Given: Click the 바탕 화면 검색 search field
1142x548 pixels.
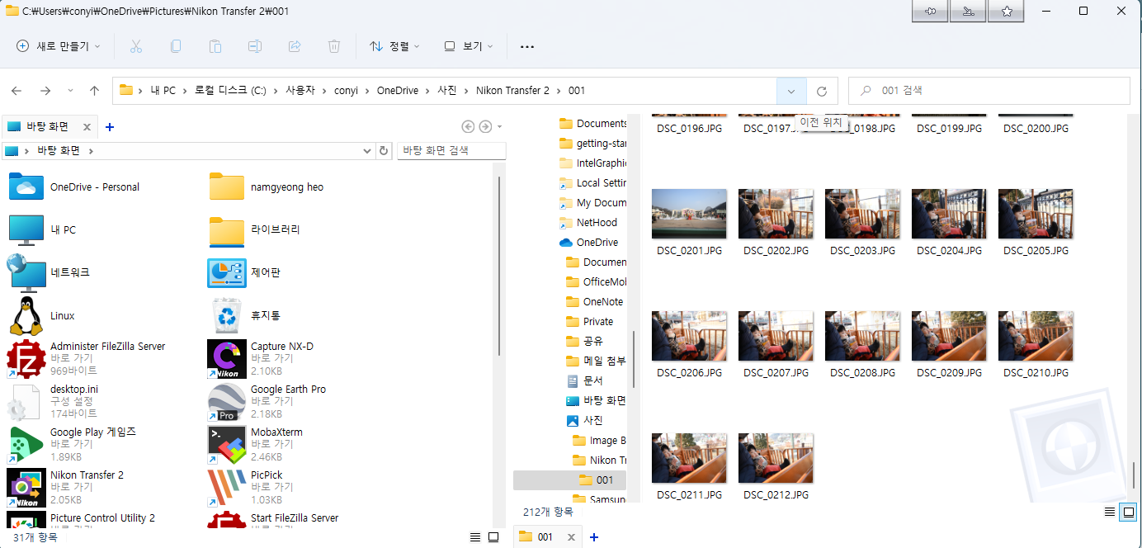Looking at the screenshot, I should (x=451, y=150).
